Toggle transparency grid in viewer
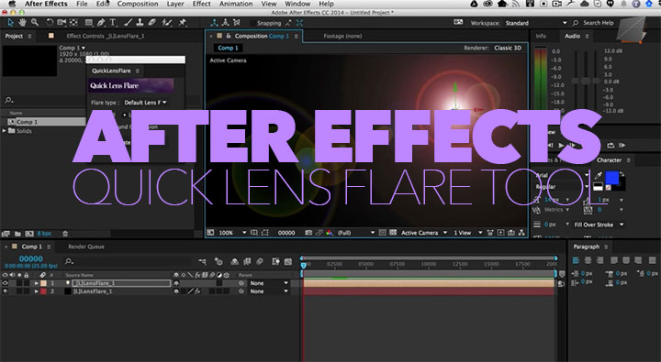This screenshot has width=661, height=362. [x=393, y=233]
